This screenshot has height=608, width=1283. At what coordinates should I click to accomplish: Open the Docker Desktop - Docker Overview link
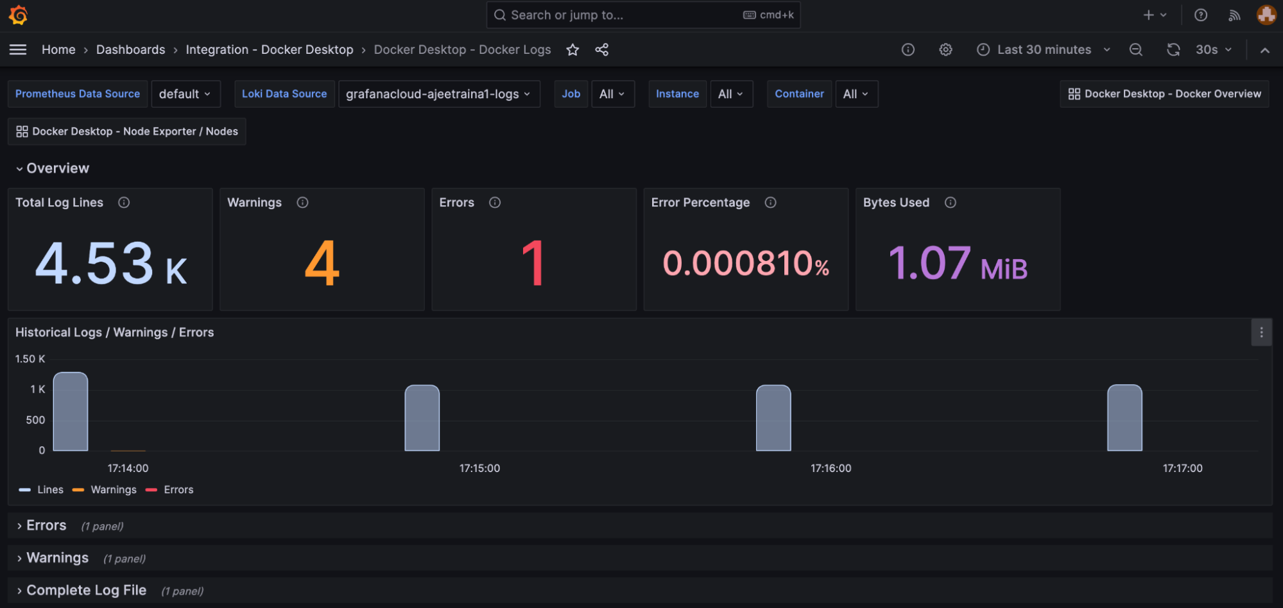point(1164,94)
